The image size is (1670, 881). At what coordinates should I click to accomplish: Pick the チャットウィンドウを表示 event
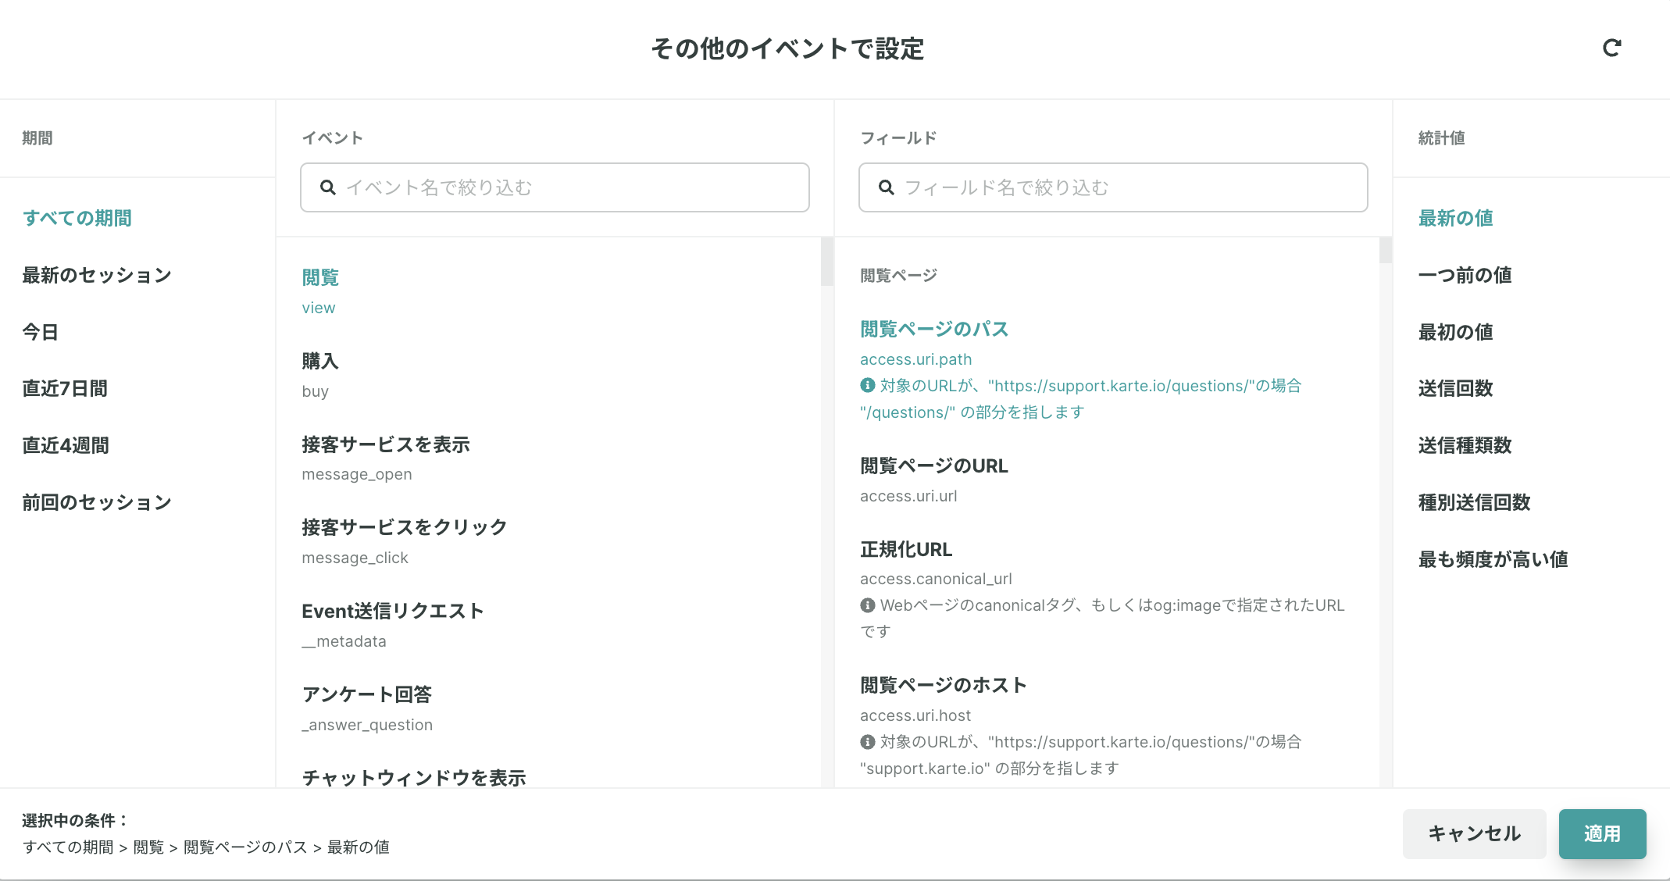pyautogui.click(x=414, y=777)
